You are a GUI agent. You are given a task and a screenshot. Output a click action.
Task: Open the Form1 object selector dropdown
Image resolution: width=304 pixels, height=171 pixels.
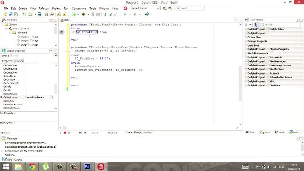(x=56, y=56)
